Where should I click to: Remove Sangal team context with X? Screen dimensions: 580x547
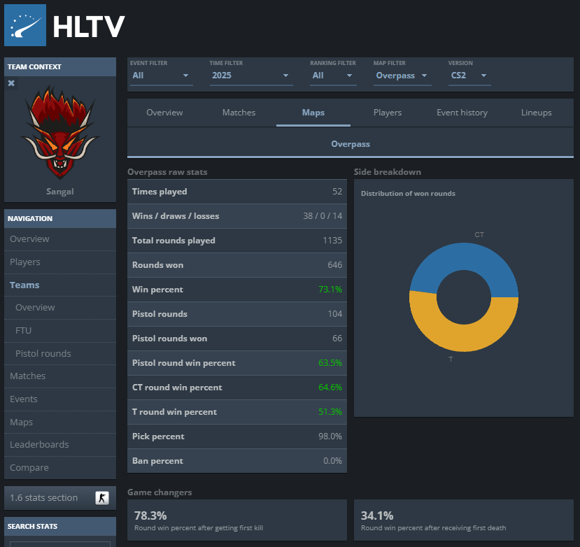pyautogui.click(x=11, y=83)
